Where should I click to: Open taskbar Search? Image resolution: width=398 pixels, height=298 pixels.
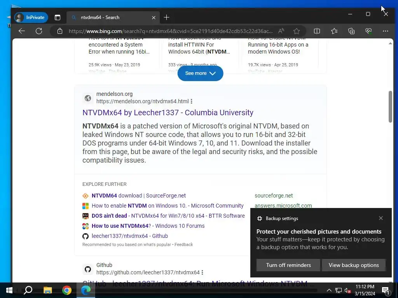(x=28, y=290)
